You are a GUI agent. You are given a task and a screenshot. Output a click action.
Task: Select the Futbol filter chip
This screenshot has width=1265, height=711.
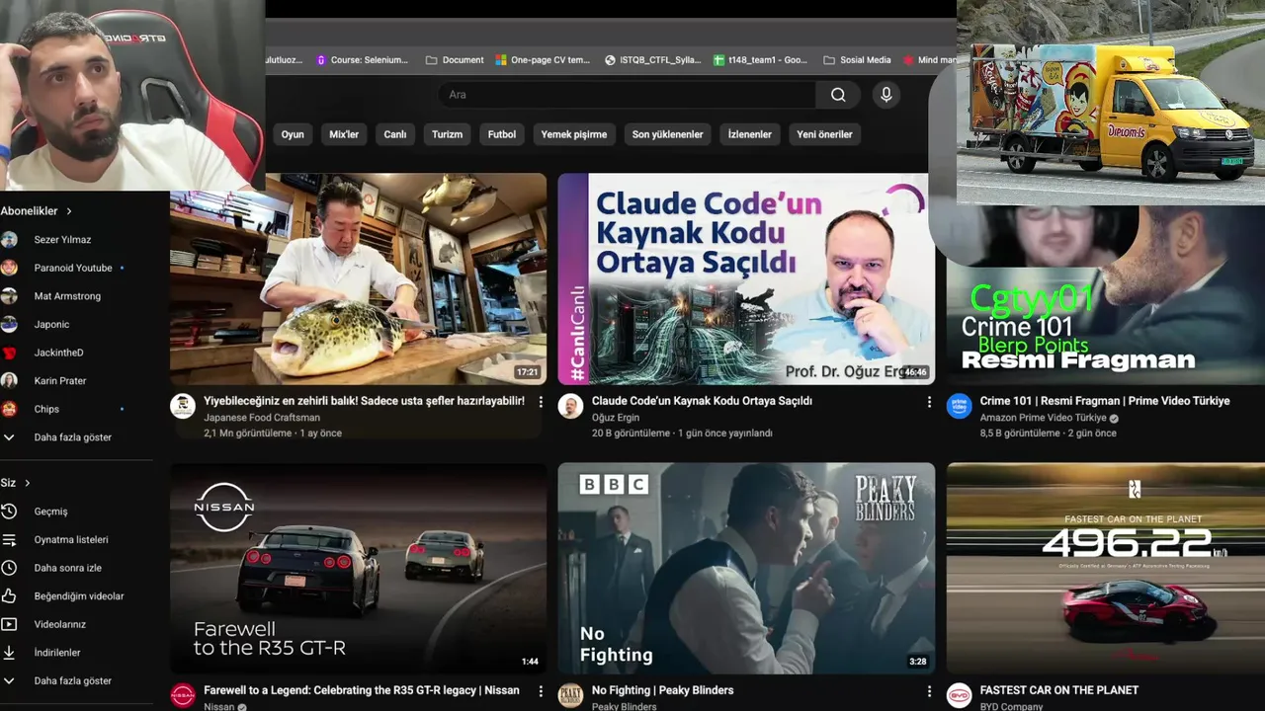tap(502, 134)
